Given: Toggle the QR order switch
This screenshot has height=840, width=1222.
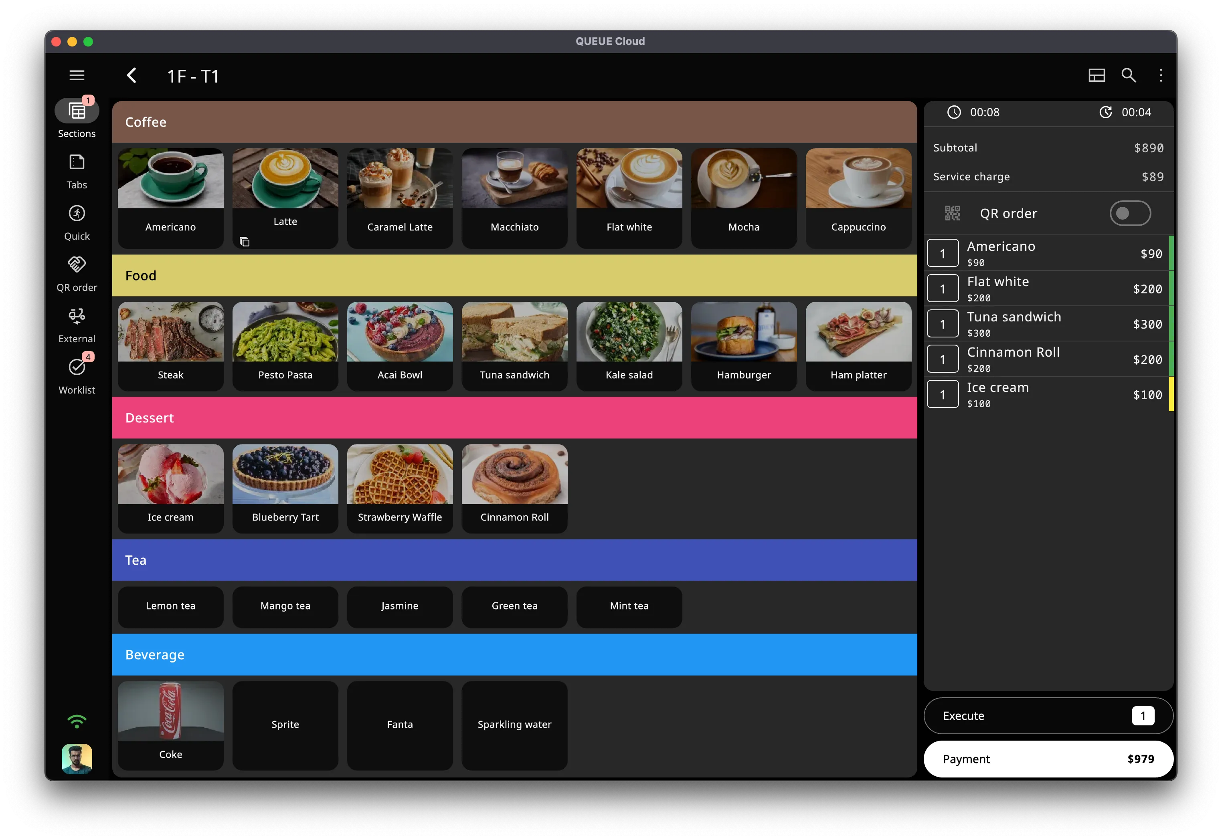Looking at the screenshot, I should click(1130, 213).
